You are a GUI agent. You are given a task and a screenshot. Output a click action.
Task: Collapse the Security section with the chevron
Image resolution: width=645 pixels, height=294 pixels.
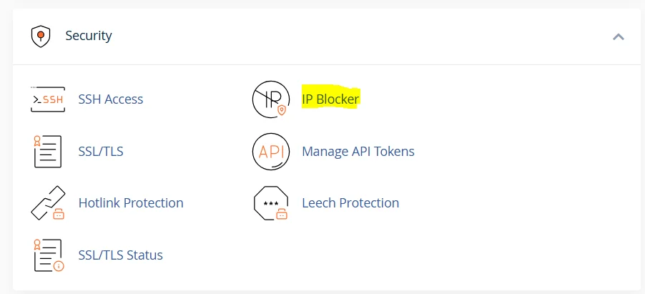[x=619, y=36]
